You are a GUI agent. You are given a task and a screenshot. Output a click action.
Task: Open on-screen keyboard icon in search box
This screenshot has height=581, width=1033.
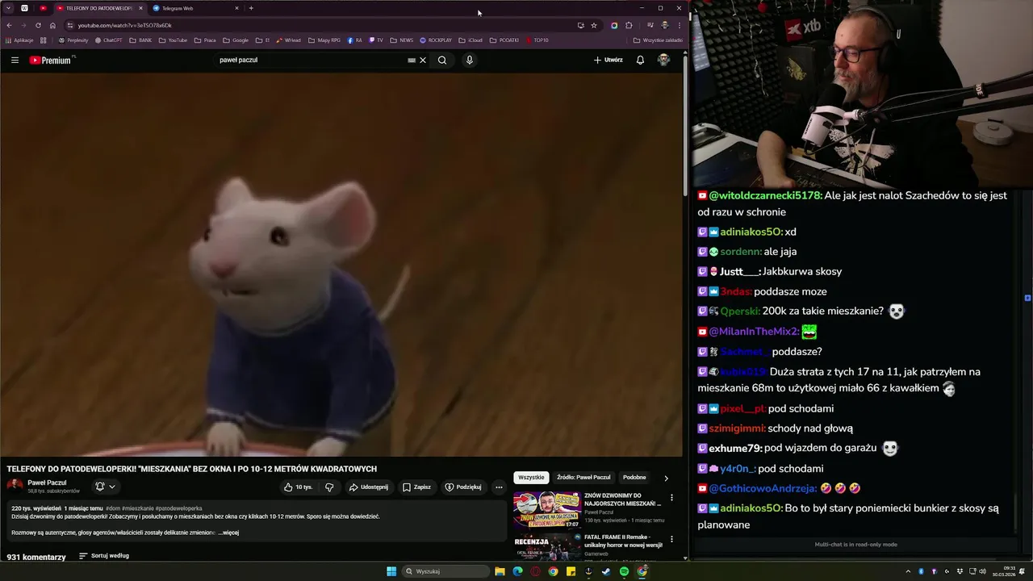click(x=412, y=60)
